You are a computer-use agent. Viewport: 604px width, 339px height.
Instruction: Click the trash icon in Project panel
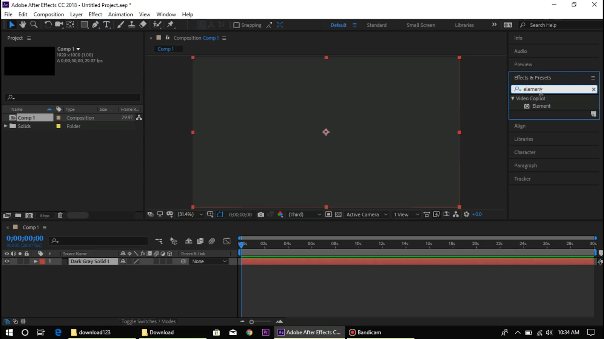click(x=60, y=215)
